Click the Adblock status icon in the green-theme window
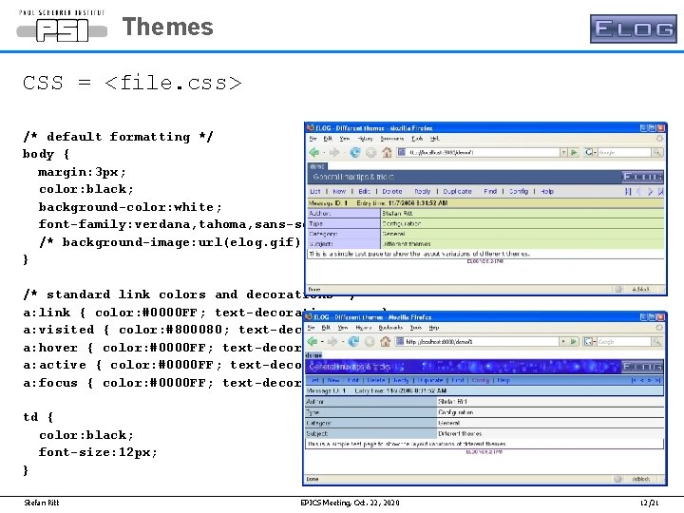The height and width of the screenshot is (513, 684). tap(618, 289)
